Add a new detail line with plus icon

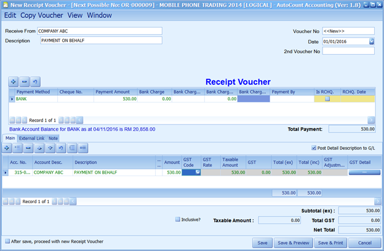7,148
